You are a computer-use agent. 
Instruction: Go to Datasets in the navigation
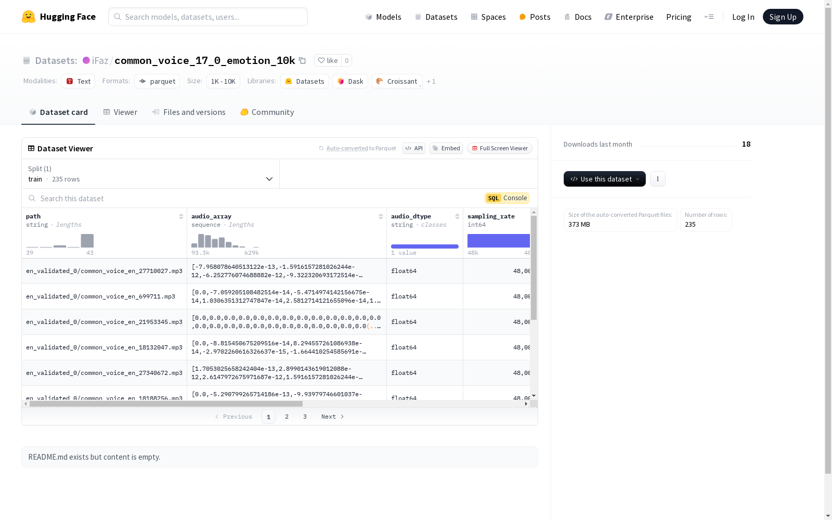click(x=436, y=17)
